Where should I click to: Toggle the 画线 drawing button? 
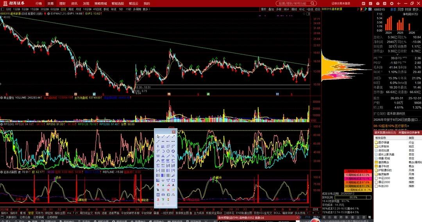tap(294, 9)
